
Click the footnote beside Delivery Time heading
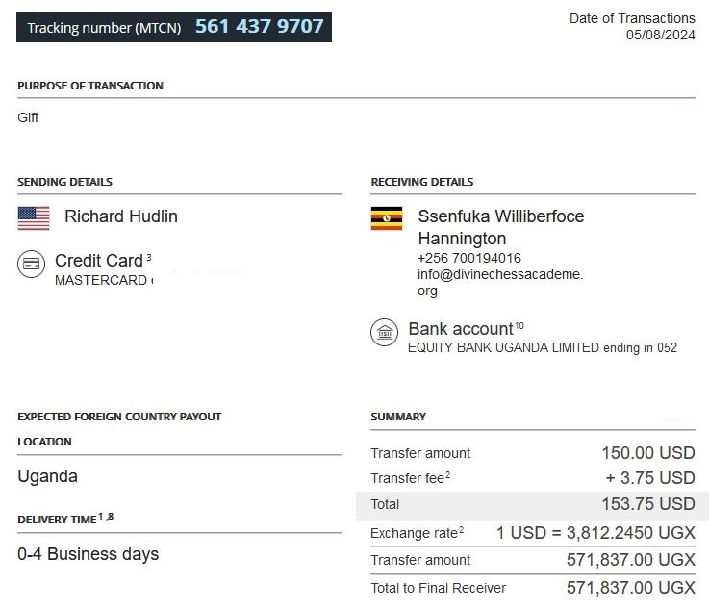coord(106,518)
